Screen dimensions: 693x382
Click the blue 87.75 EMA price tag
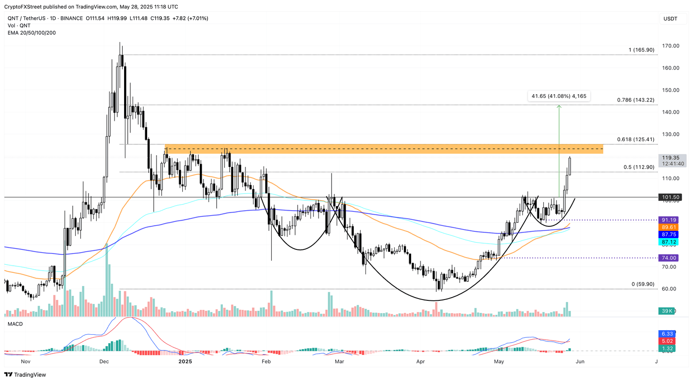click(669, 235)
